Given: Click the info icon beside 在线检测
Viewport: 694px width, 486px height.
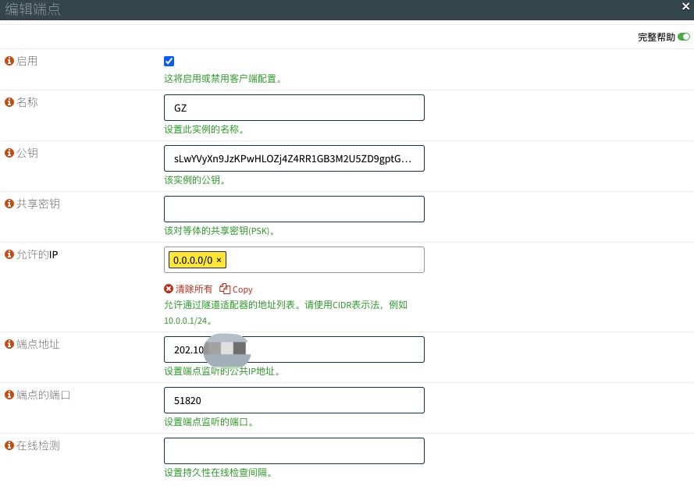Looking at the screenshot, I should (9, 445).
